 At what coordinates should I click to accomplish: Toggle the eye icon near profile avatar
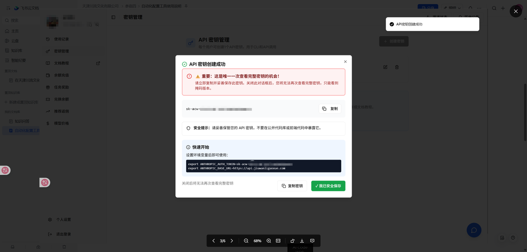[97, 25]
